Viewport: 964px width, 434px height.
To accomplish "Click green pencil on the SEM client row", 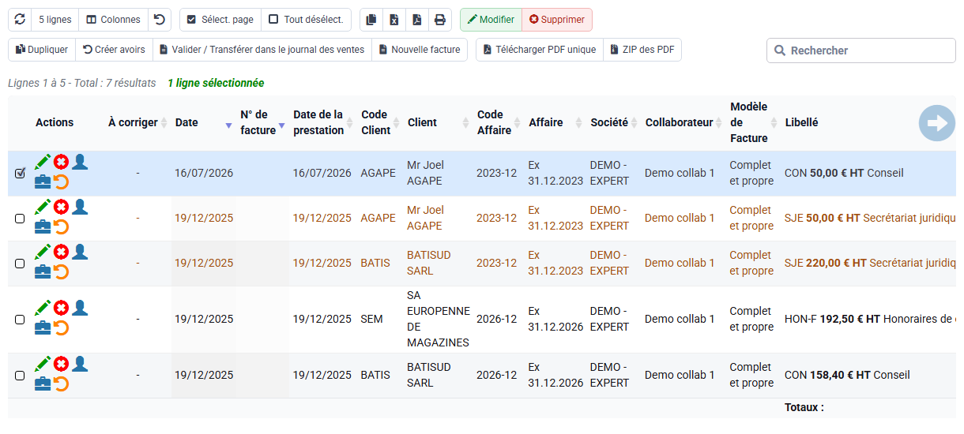I will (x=43, y=308).
